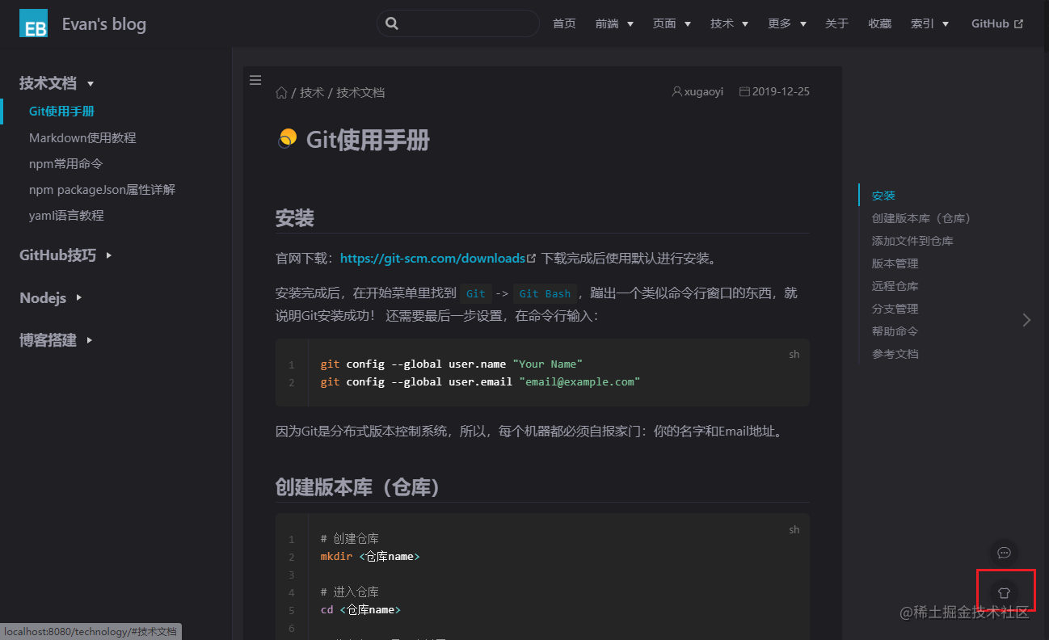Jump to 帮助命令 in contents
The image size is (1049, 640).
(x=895, y=331)
